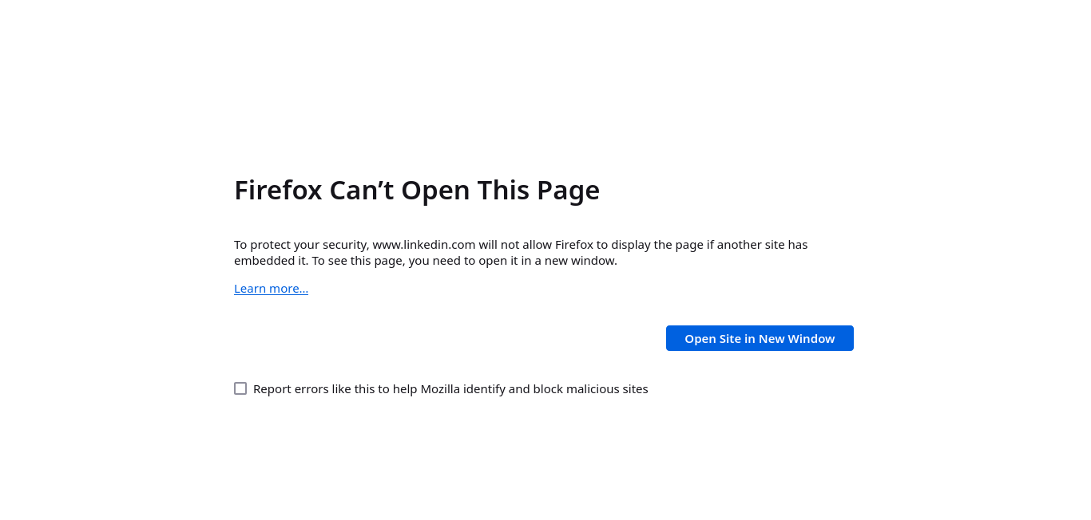The height and width of the screenshot is (520, 1091).
Task: Open the Learn more… link
Action: 271,288
